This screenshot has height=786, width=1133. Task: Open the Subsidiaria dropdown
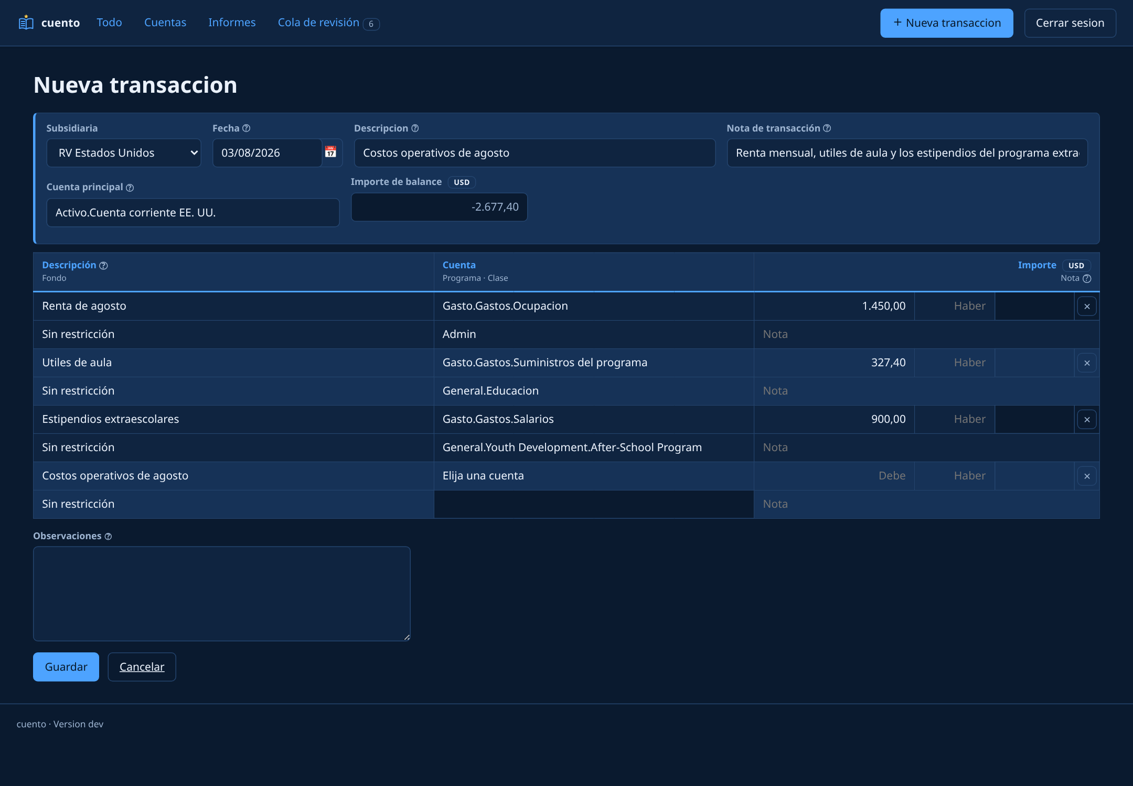(x=124, y=153)
